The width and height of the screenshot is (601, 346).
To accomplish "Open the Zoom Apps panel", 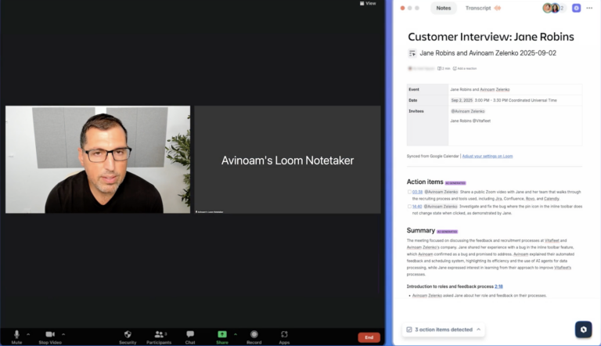I will pos(284,334).
